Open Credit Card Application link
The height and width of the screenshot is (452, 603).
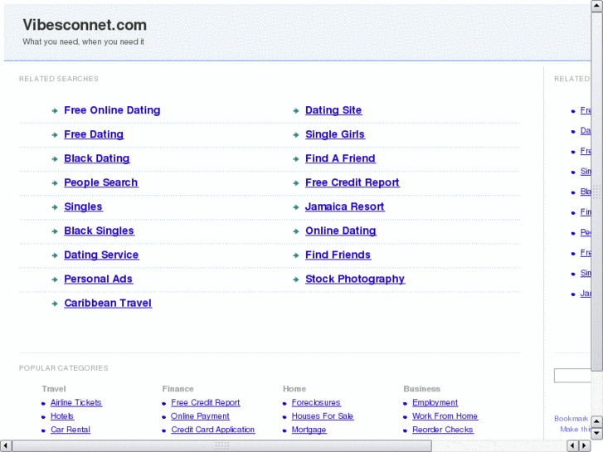pos(212,430)
